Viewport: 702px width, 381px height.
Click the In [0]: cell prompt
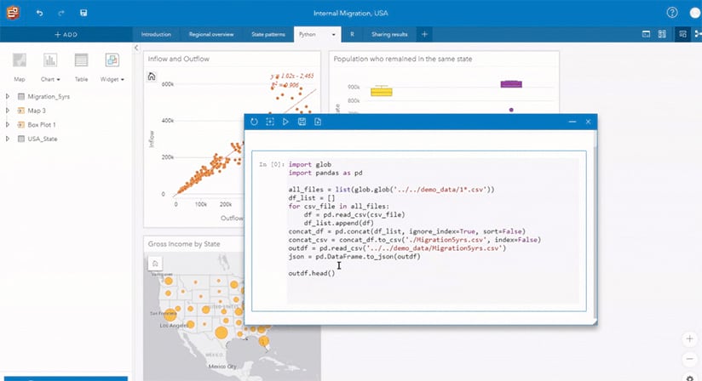click(271, 164)
